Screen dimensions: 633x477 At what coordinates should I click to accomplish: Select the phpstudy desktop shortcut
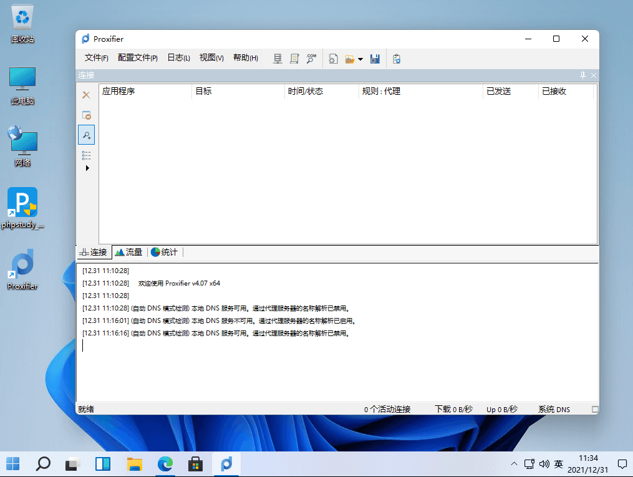coord(22,208)
